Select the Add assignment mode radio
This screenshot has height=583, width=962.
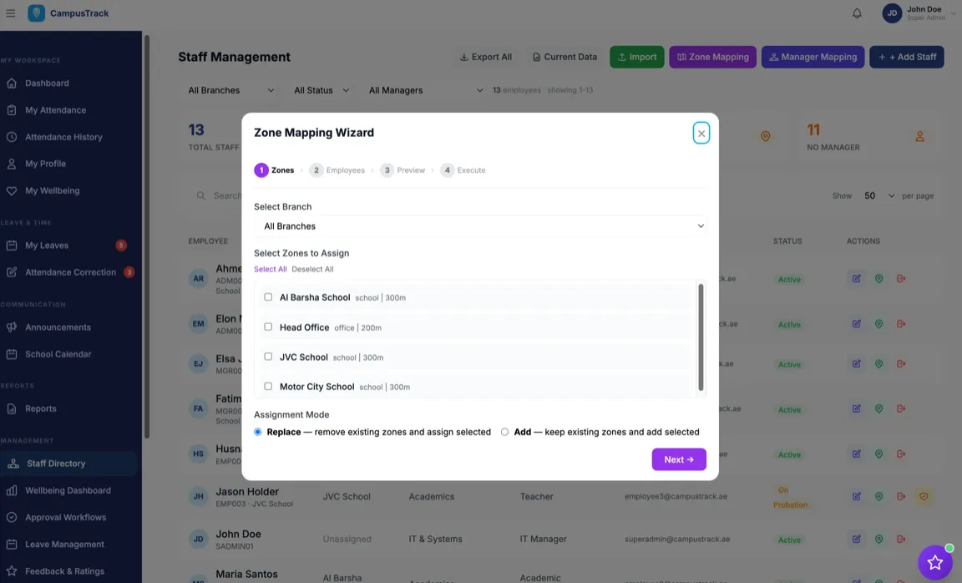coord(504,432)
